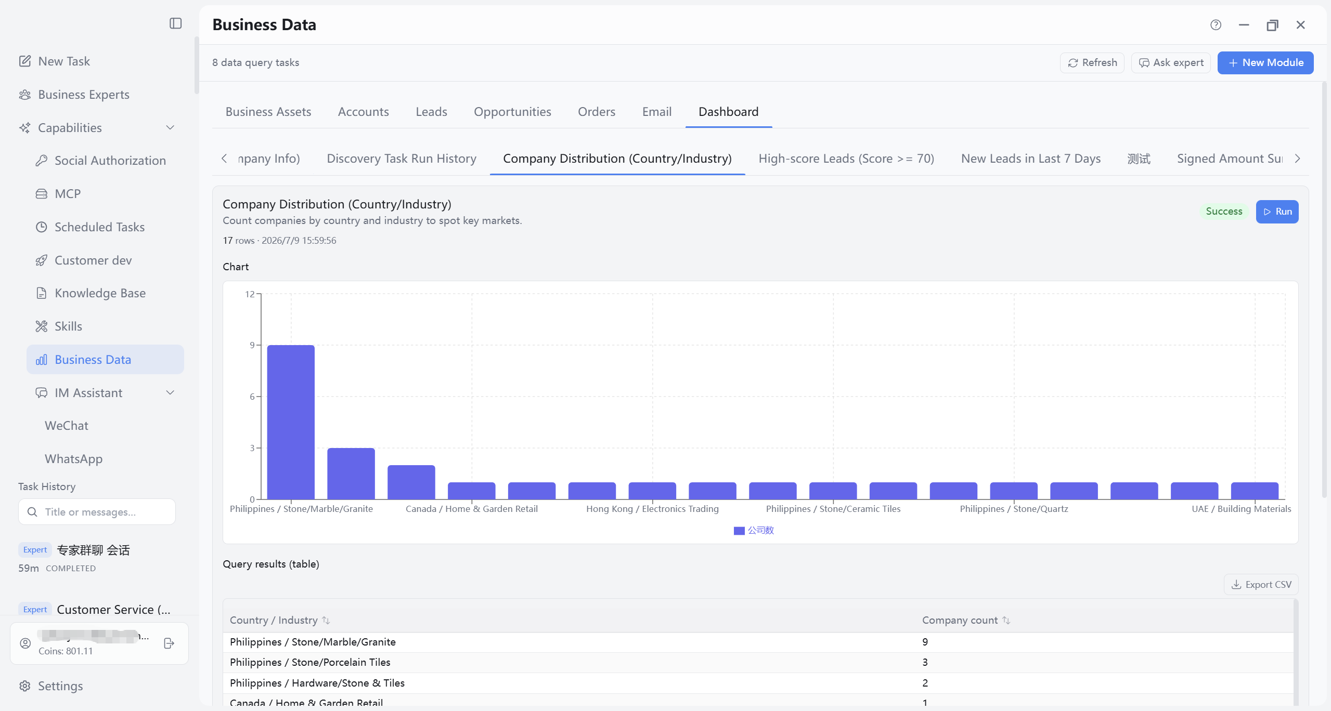The width and height of the screenshot is (1331, 711).
Task: Open MCP settings page
Action: tap(58, 194)
